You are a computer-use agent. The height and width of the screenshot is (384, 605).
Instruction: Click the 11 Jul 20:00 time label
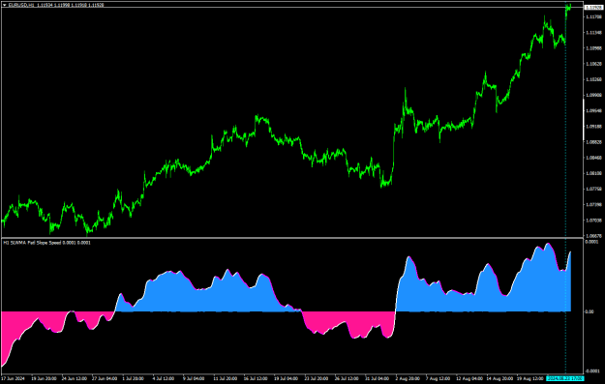click(x=226, y=378)
